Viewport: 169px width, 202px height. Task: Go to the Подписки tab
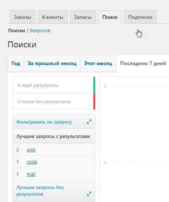(x=140, y=17)
